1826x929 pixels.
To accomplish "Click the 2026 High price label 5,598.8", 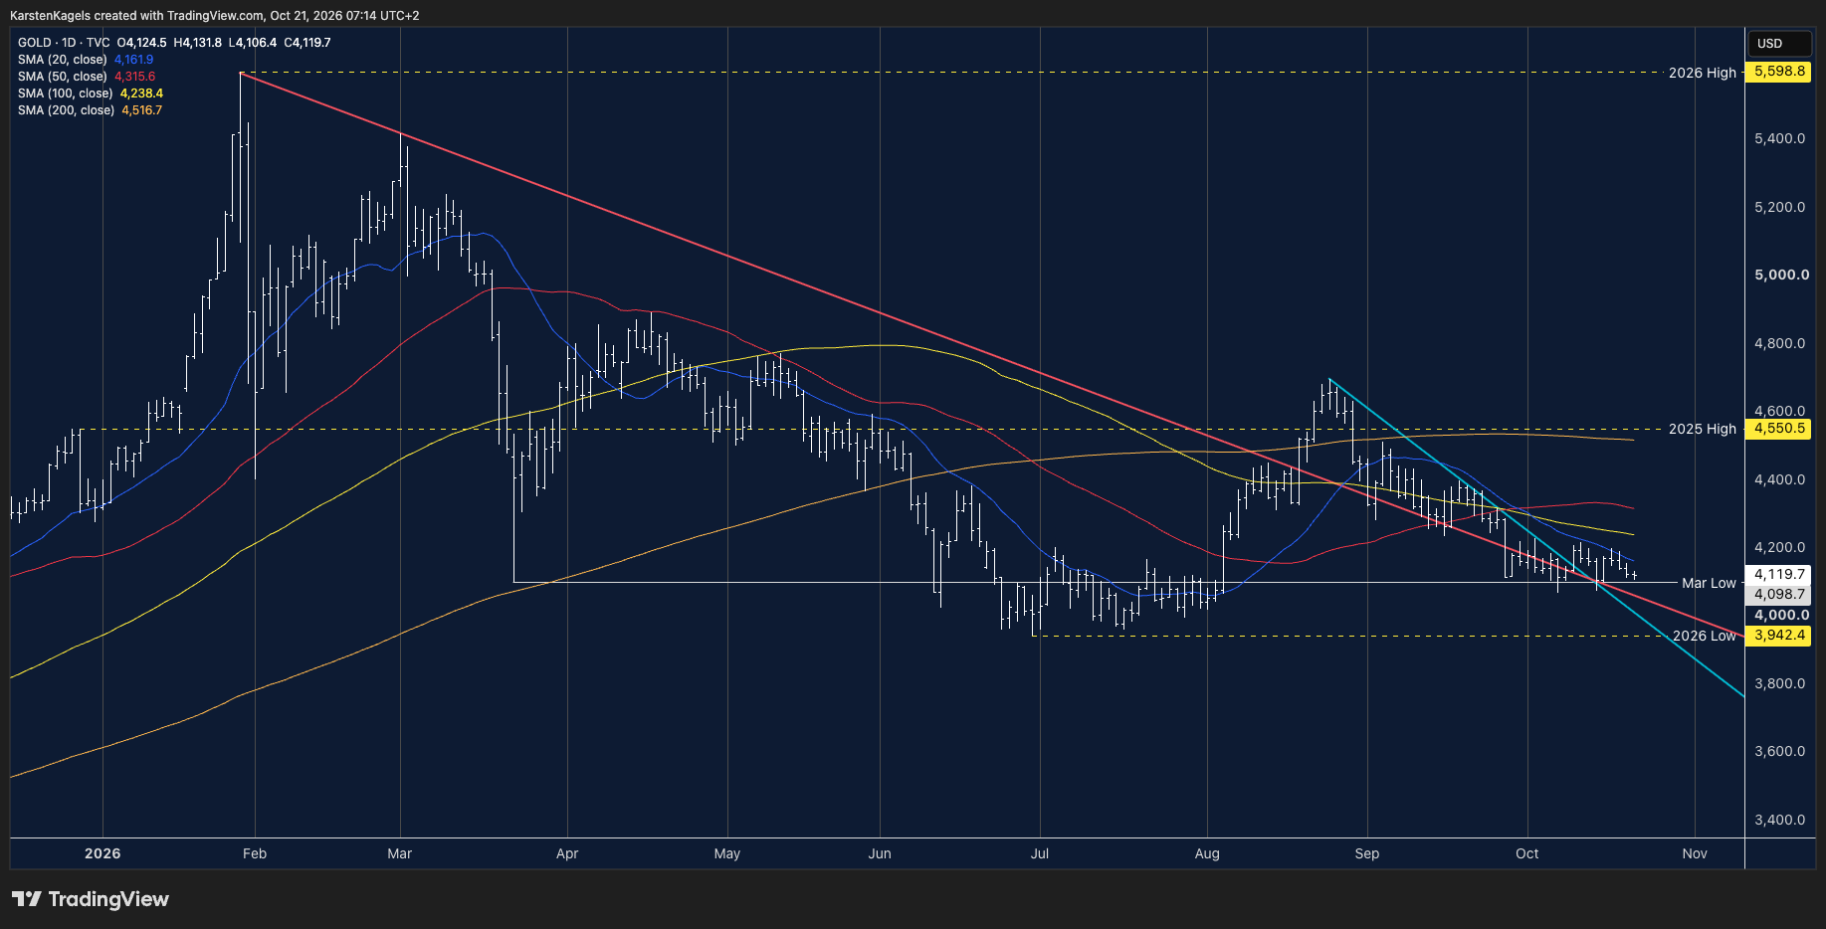I will coord(1779,72).
